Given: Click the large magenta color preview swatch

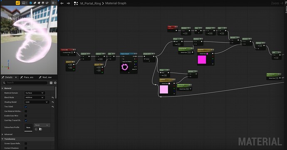Looking at the screenshot, I should click(202, 60).
